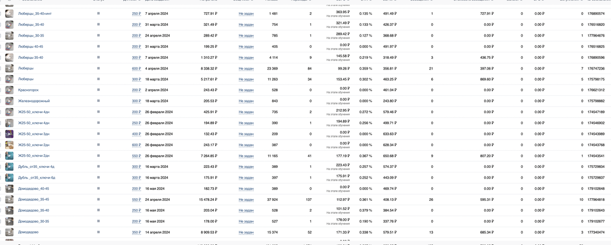This screenshot has height=245, width=611.
Task: Open video thumbnail for Дубль_от35_ключи 4д
Action: click(x=9, y=167)
